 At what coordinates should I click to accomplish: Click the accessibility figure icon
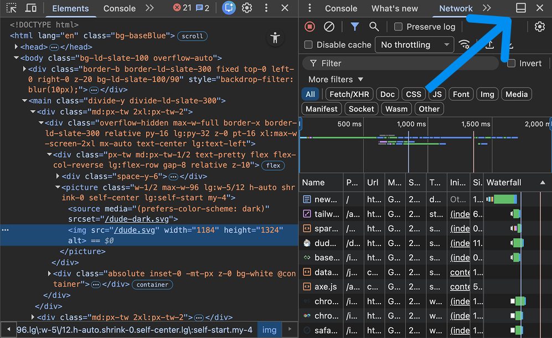pyautogui.click(x=275, y=38)
